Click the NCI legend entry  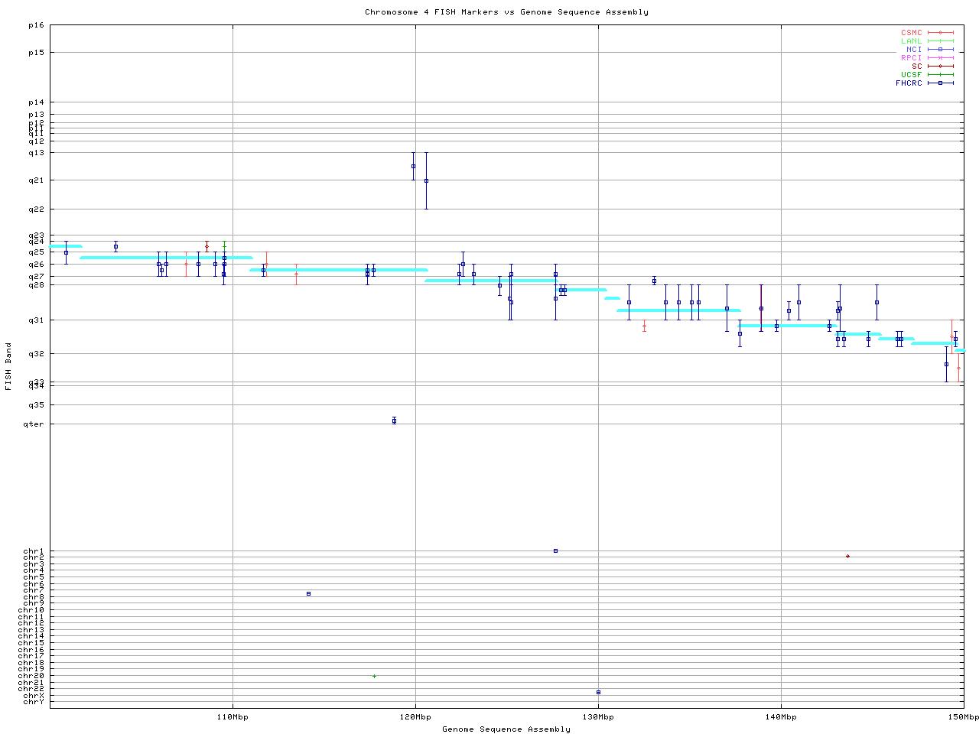913,50
